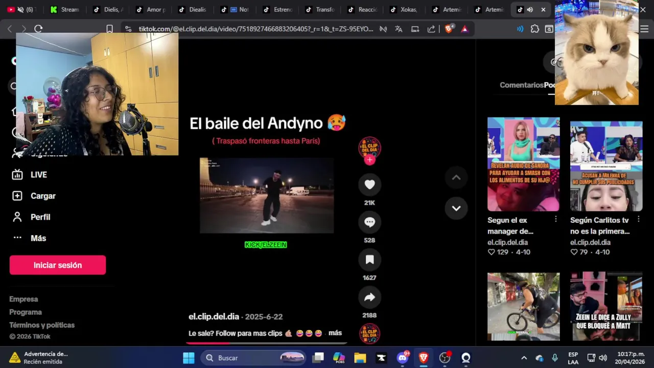
Task: Open the 'Zeein le dice a Zully' thumbnail
Action: 606,307
